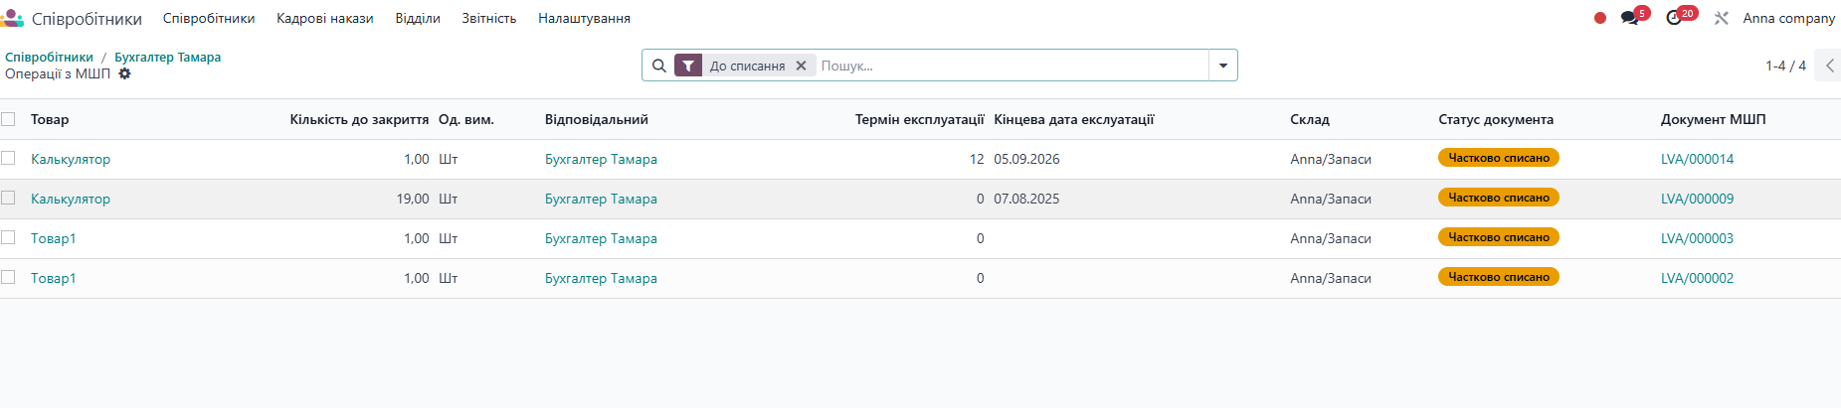Open the clock activities icon with badge 20
This screenshot has height=408, width=1841.
coord(1674,18)
